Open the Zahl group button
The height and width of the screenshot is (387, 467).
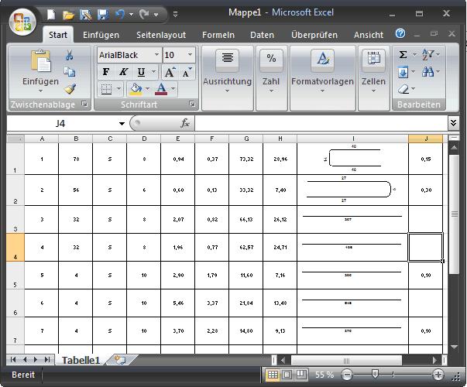271,77
